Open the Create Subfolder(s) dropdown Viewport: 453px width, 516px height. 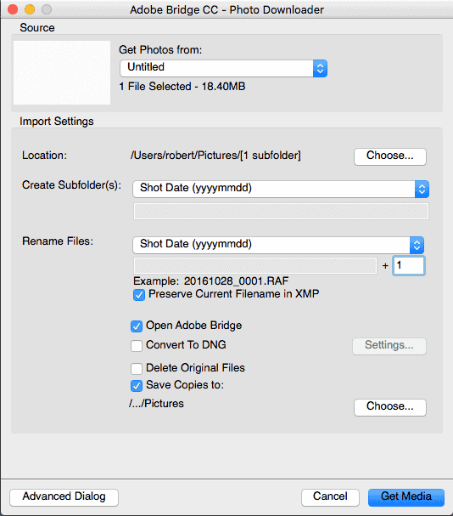[281, 189]
